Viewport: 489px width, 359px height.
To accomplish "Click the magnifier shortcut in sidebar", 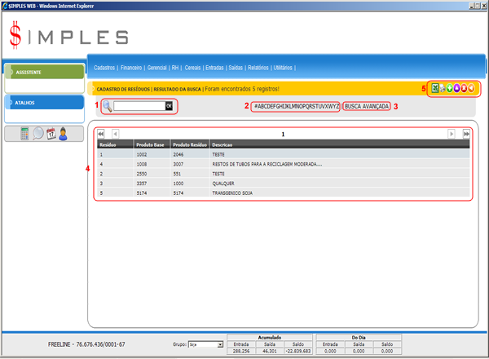I will (38, 134).
